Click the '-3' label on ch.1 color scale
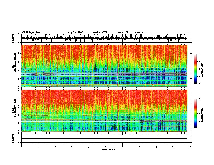Image resolution: width=214 pixels, height=165 pixels. (199, 54)
